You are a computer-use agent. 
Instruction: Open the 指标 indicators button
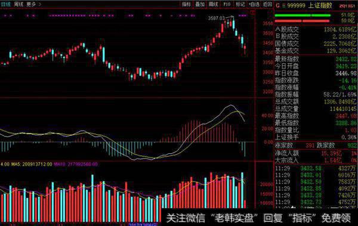pos(186,4)
